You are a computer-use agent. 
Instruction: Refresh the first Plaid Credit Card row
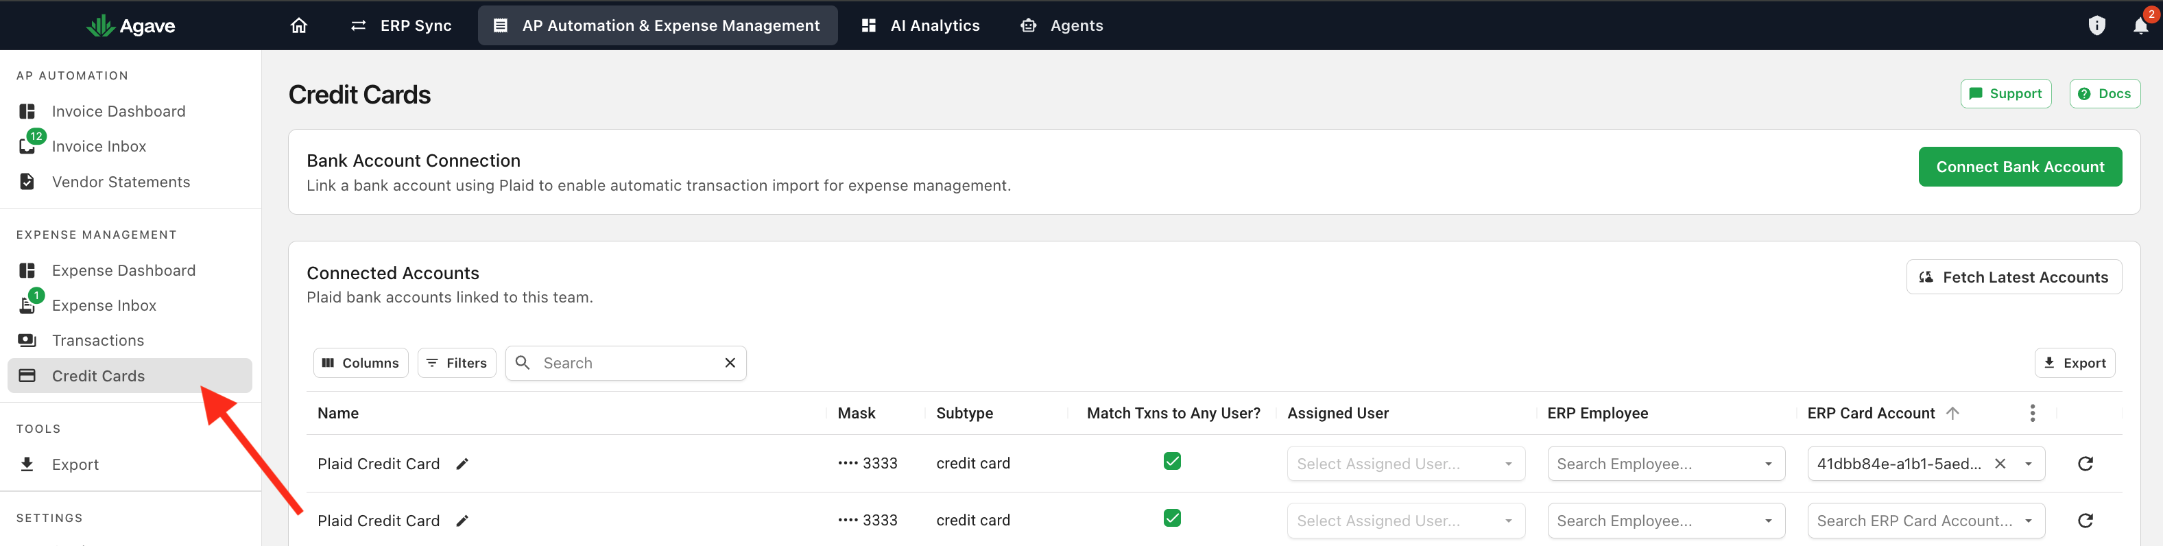[2085, 464]
